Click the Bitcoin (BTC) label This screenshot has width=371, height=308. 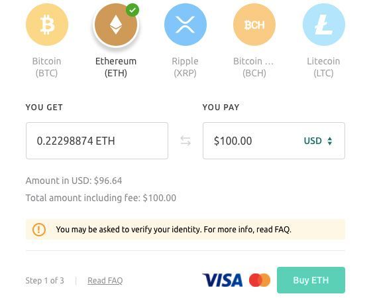pos(46,67)
